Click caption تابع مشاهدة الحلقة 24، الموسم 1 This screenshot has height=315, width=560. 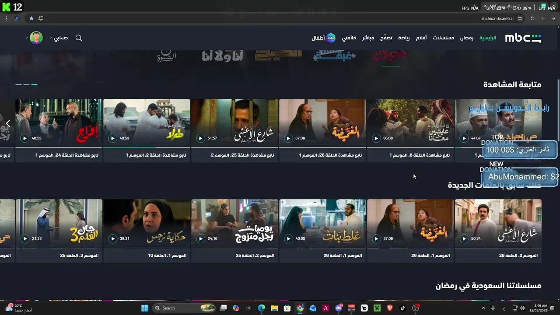tap(66, 155)
